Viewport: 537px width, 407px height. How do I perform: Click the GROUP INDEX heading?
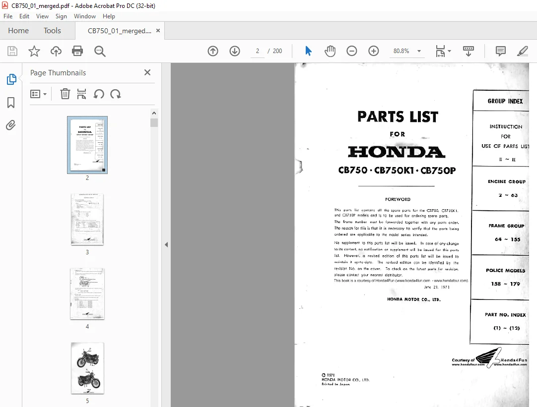pos(505,101)
